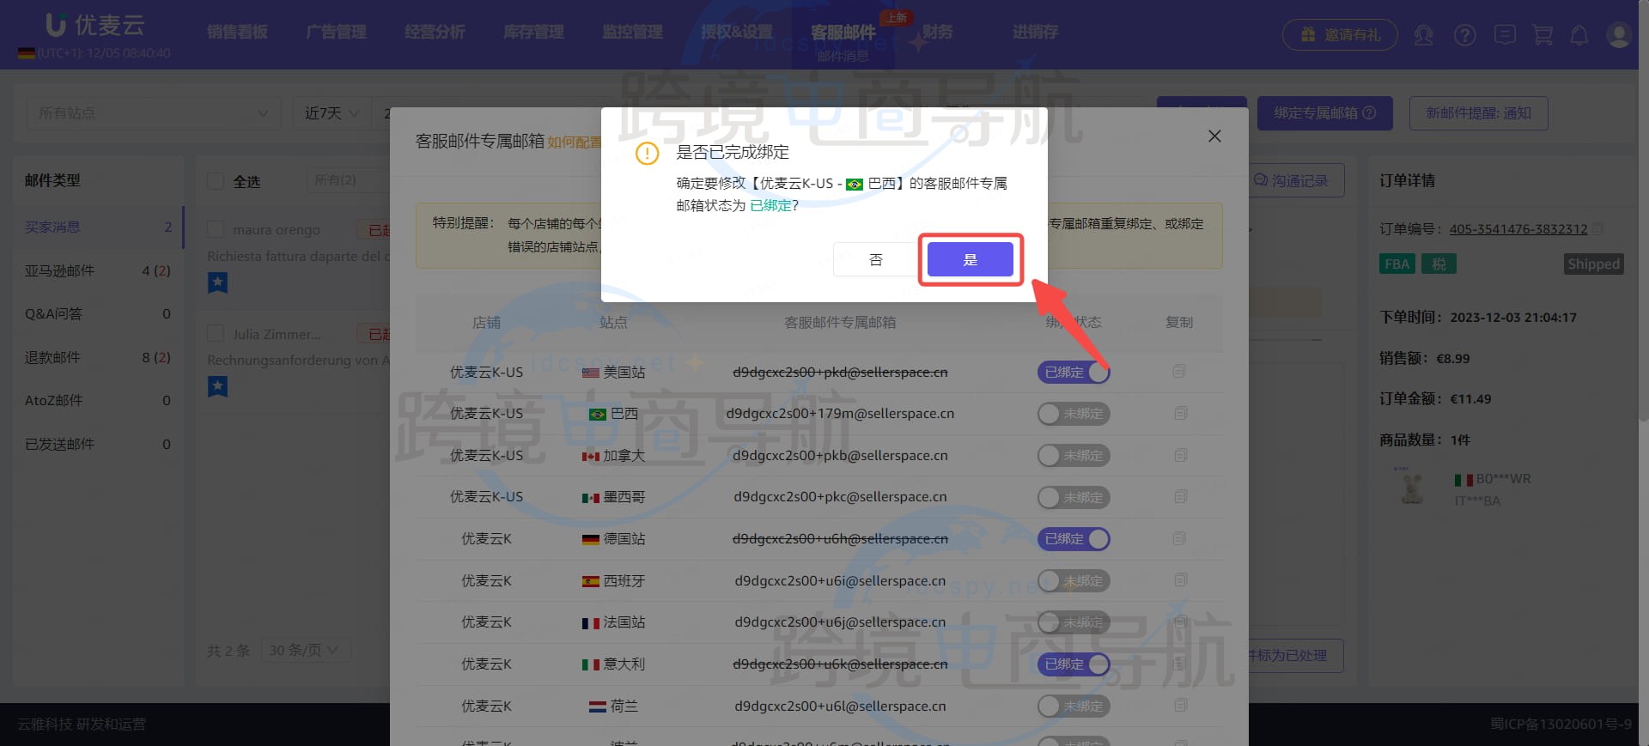
Task: Open the customer service headset icon
Action: (x=1423, y=35)
